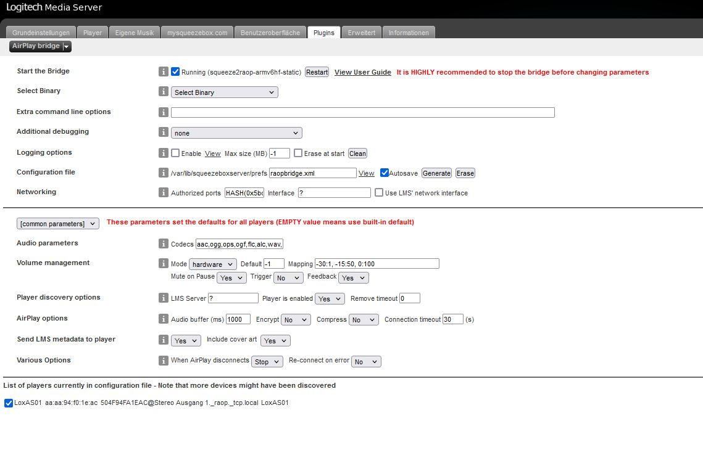View the configuration file link

click(366, 173)
